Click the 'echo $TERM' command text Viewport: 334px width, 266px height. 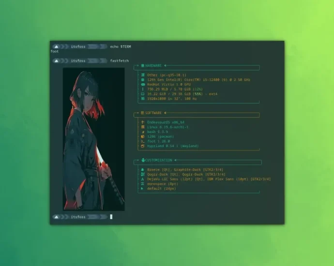click(121, 46)
